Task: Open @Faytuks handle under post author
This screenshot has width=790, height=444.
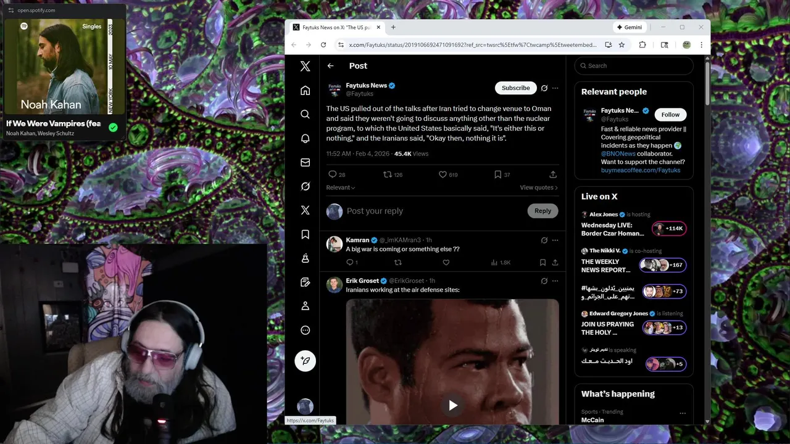Action: point(360,94)
